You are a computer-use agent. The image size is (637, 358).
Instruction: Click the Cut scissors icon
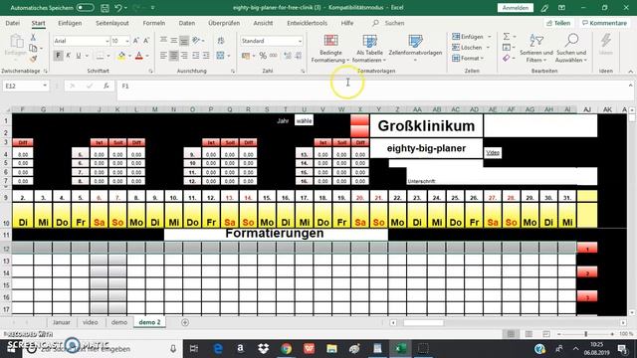[x=33, y=38]
